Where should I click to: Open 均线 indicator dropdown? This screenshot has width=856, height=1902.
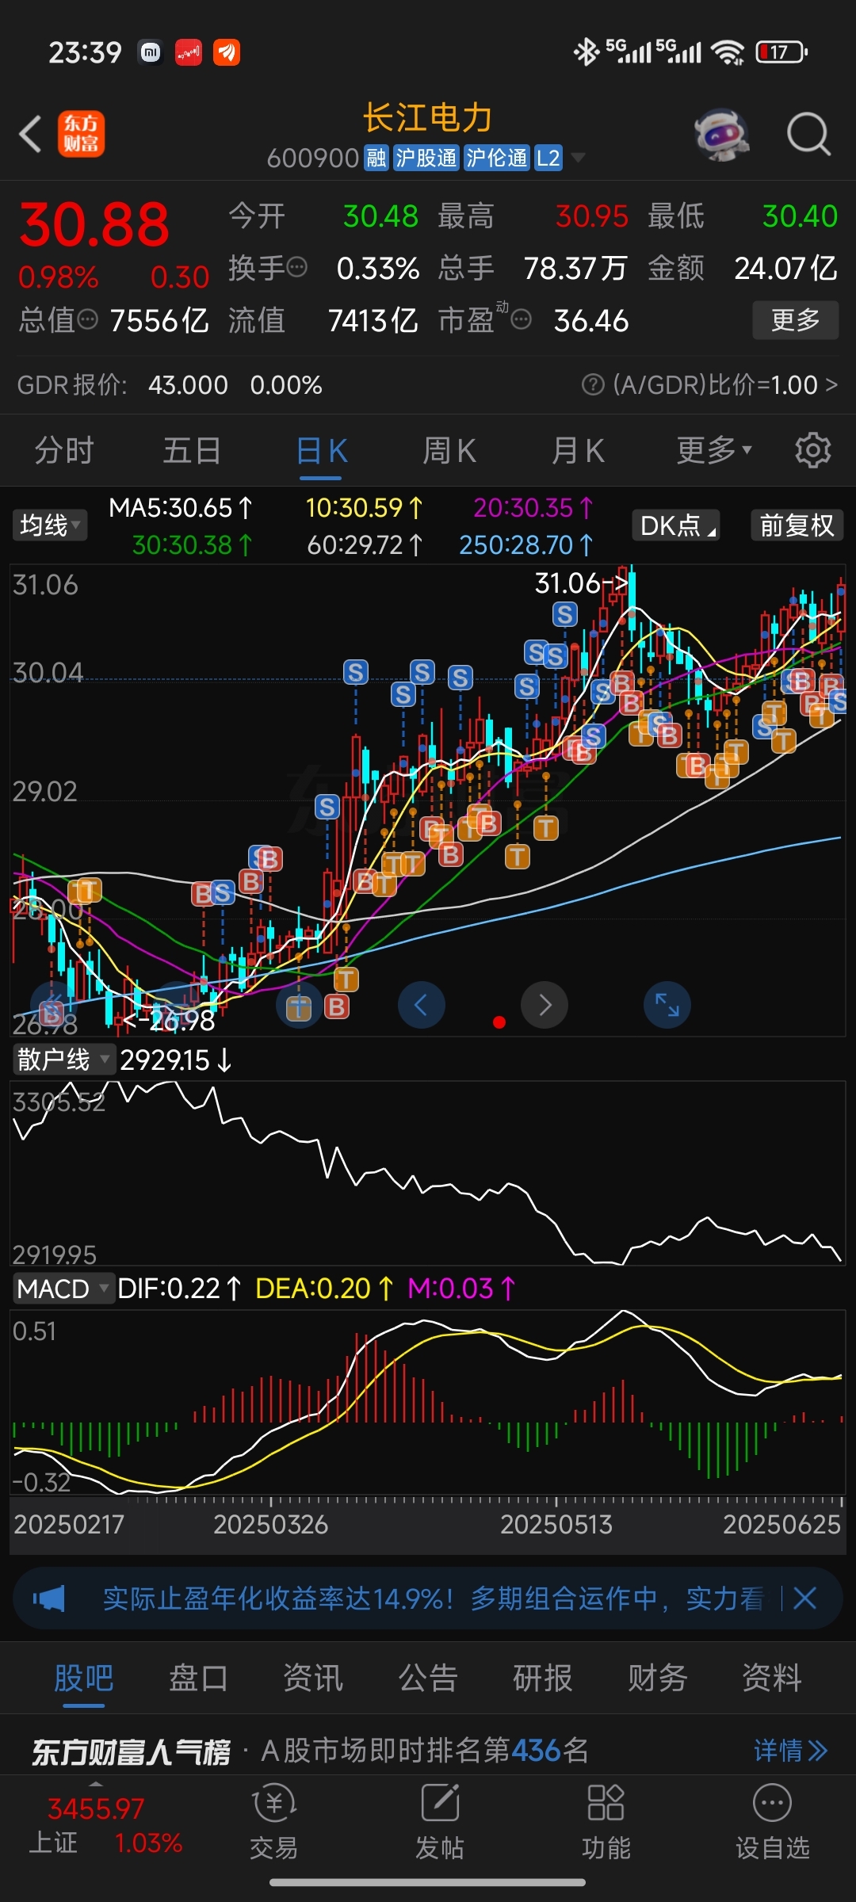pyautogui.click(x=49, y=525)
